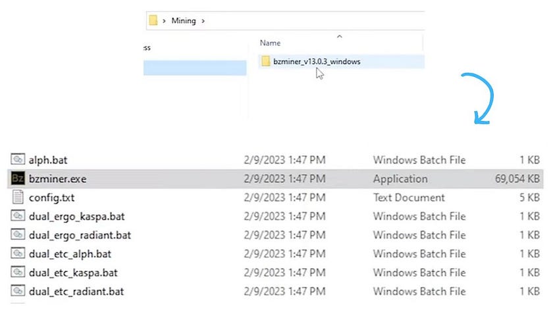Expand chevron before Mining breadcrumb
553x318 pixels.
point(164,21)
